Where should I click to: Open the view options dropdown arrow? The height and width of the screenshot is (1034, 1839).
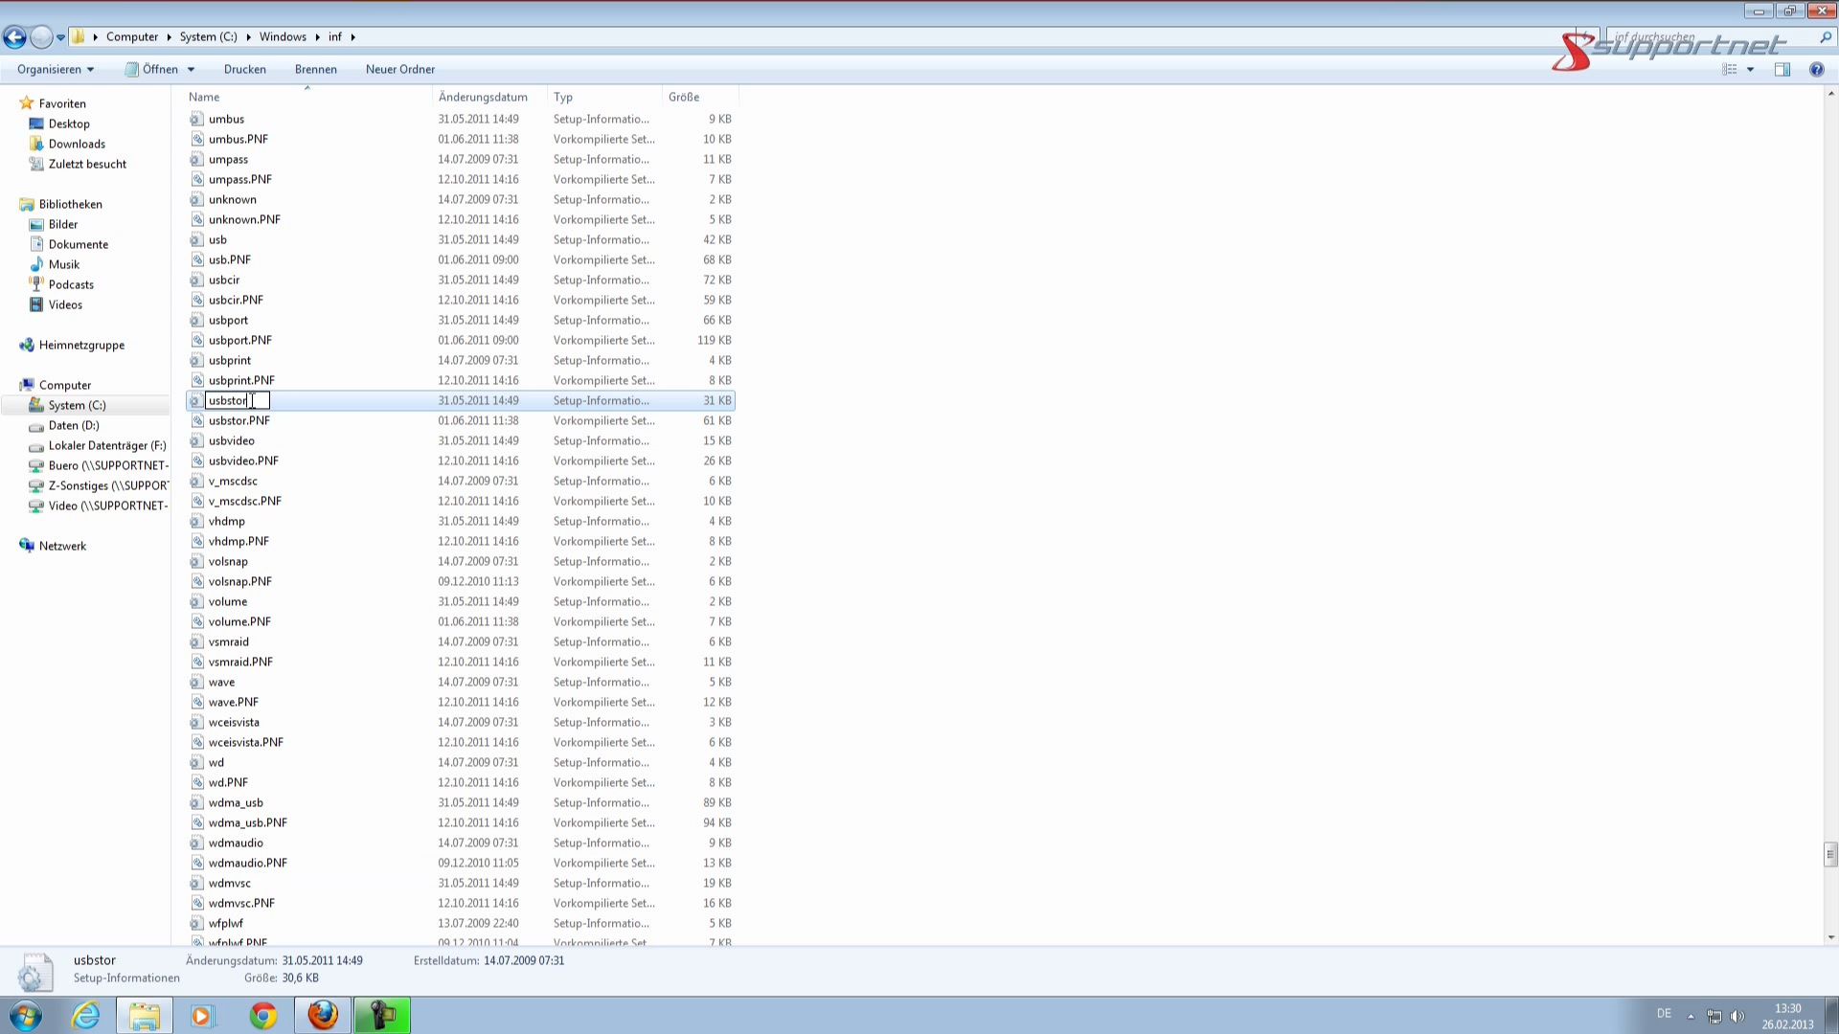[x=1750, y=69]
